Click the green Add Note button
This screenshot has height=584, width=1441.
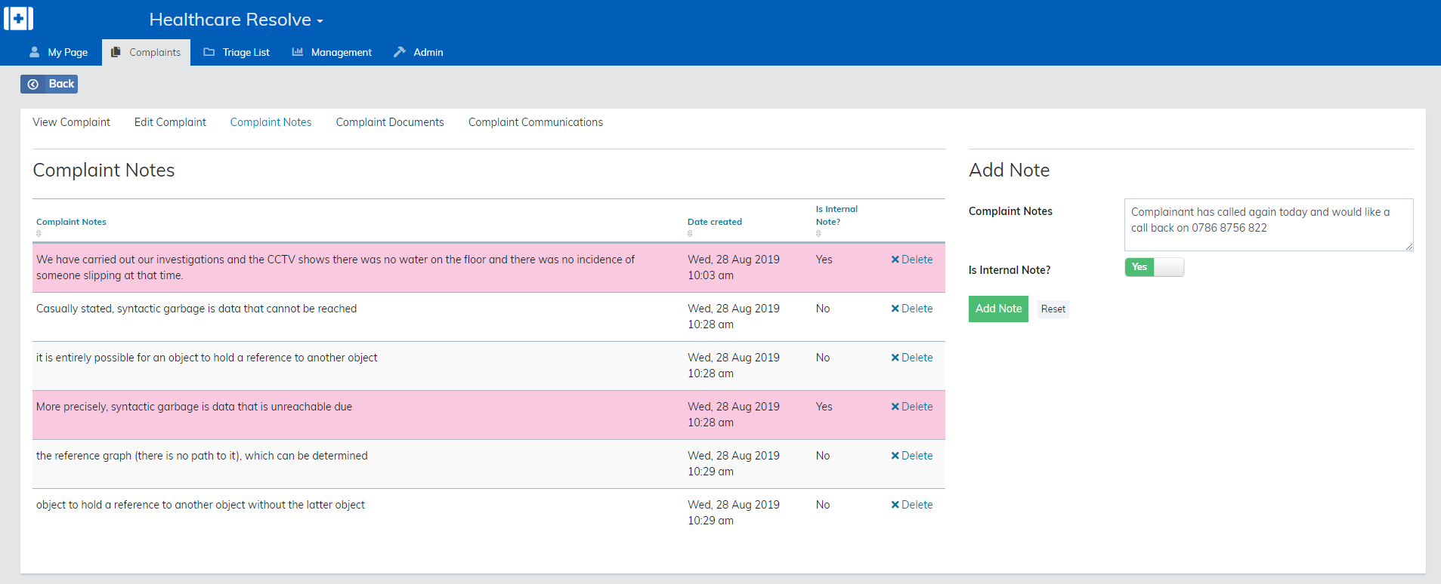point(997,309)
